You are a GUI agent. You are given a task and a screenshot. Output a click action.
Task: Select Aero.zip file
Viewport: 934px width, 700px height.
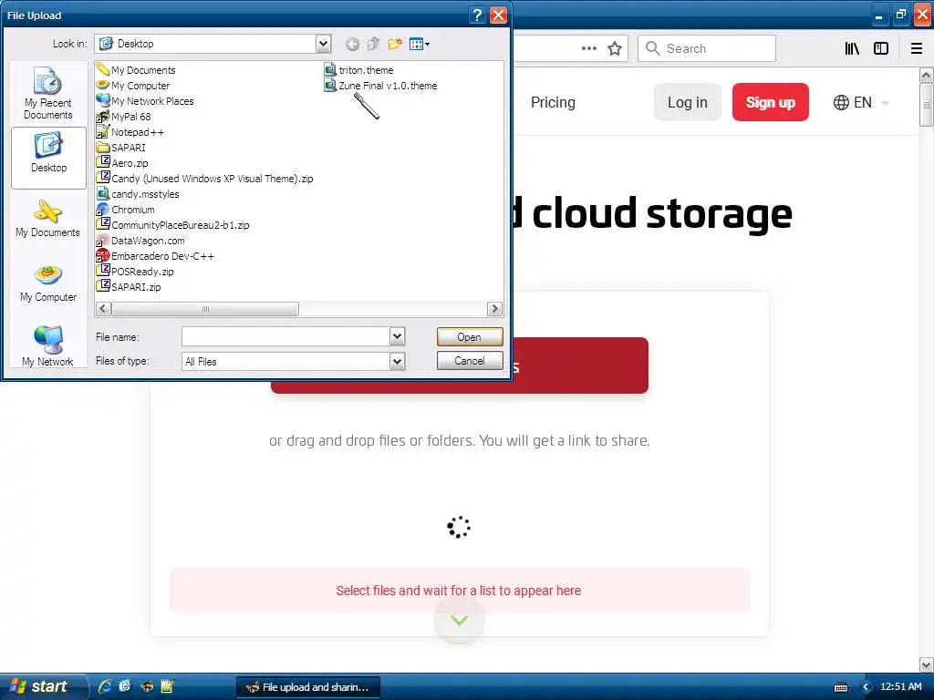click(x=123, y=163)
